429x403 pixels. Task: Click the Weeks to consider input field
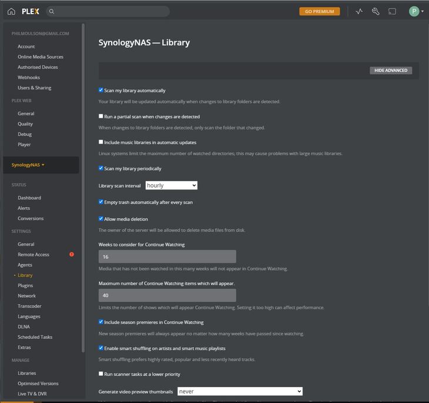(167, 257)
